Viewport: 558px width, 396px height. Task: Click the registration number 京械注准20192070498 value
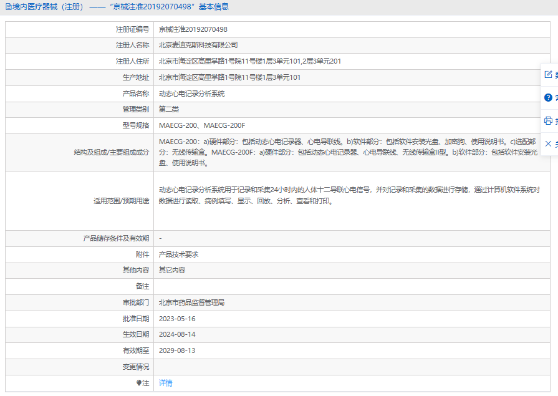pyautogui.click(x=193, y=29)
